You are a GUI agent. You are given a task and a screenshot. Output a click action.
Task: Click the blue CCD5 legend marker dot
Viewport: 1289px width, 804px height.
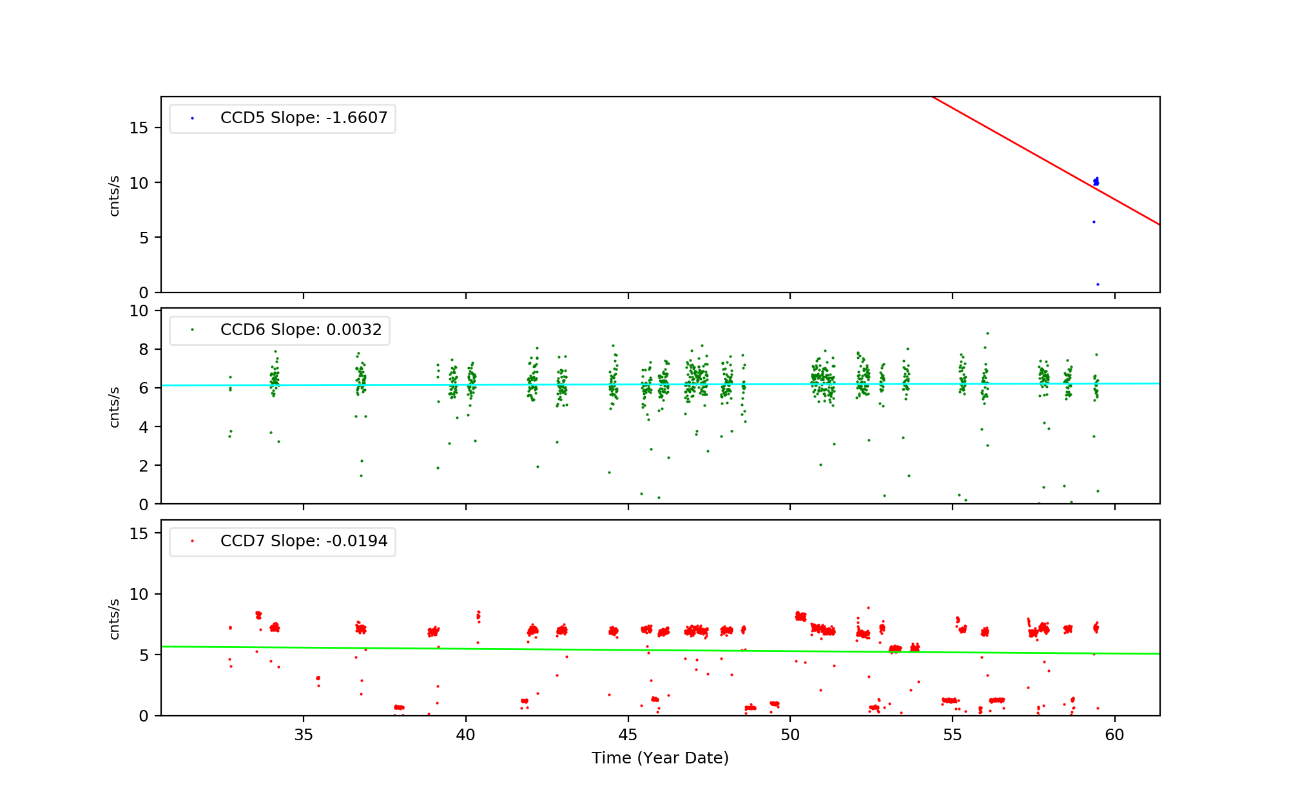click(x=192, y=119)
